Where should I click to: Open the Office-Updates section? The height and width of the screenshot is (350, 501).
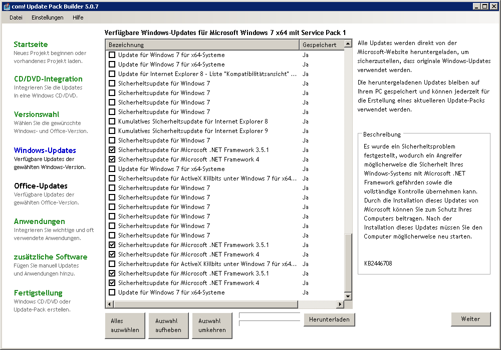tap(41, 186)
